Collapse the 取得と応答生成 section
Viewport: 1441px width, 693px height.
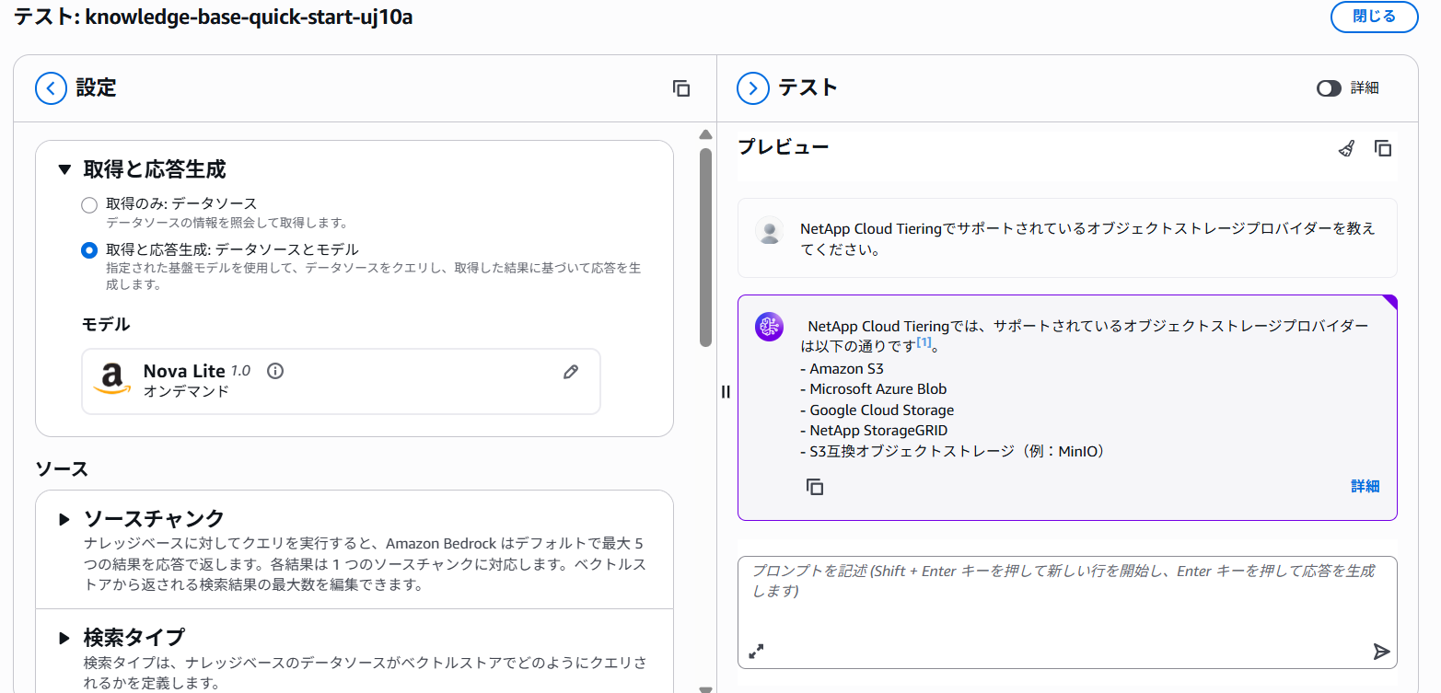(64, 169)
